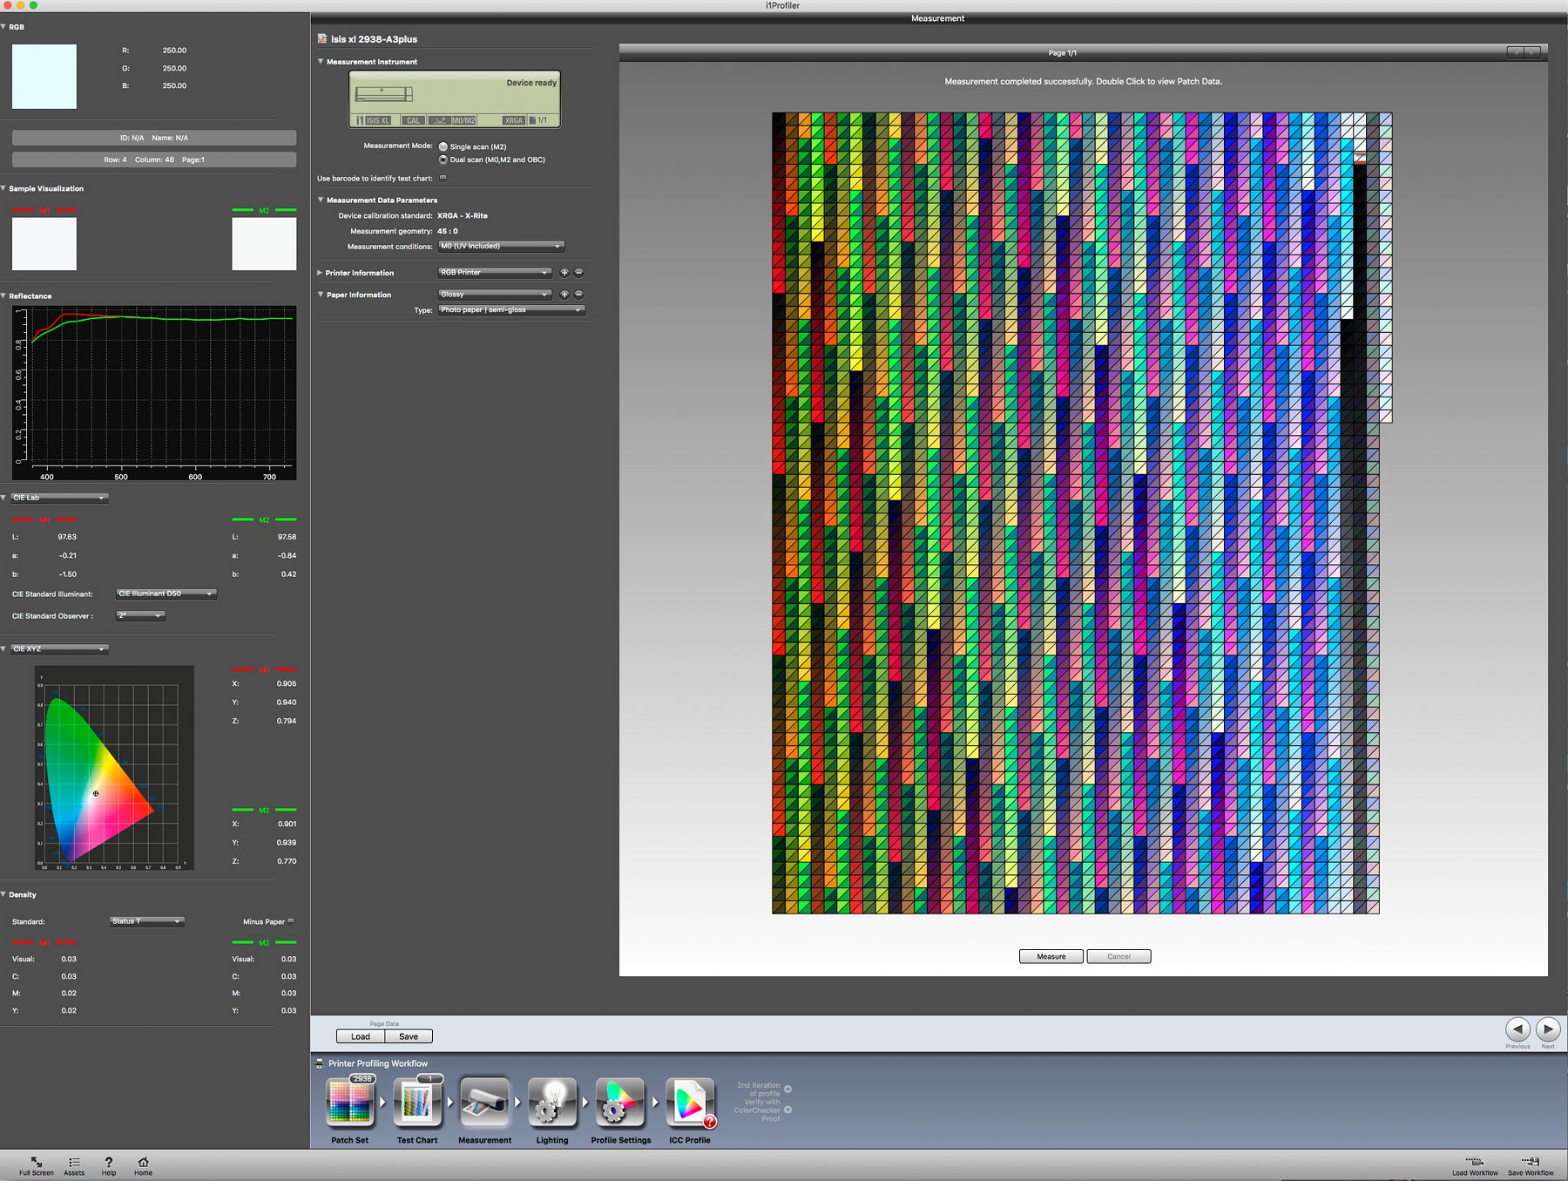1568x1181 pixels.
Task: Collapse Measurement Instrument section
Action: (x=321, y=62)
